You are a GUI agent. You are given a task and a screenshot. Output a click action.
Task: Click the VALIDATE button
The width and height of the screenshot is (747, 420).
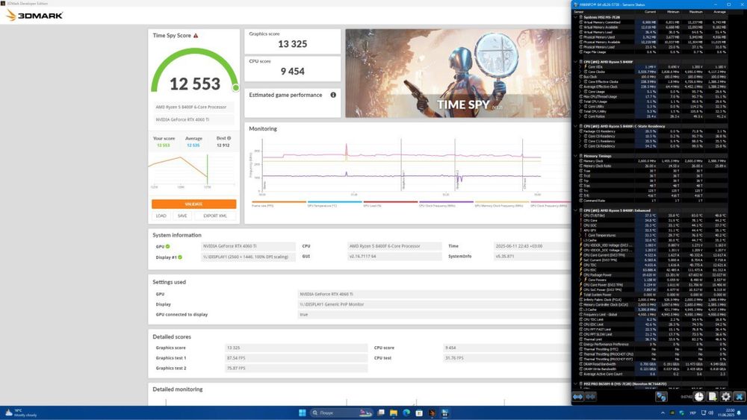pyautogui.click(x=194, y=204)
